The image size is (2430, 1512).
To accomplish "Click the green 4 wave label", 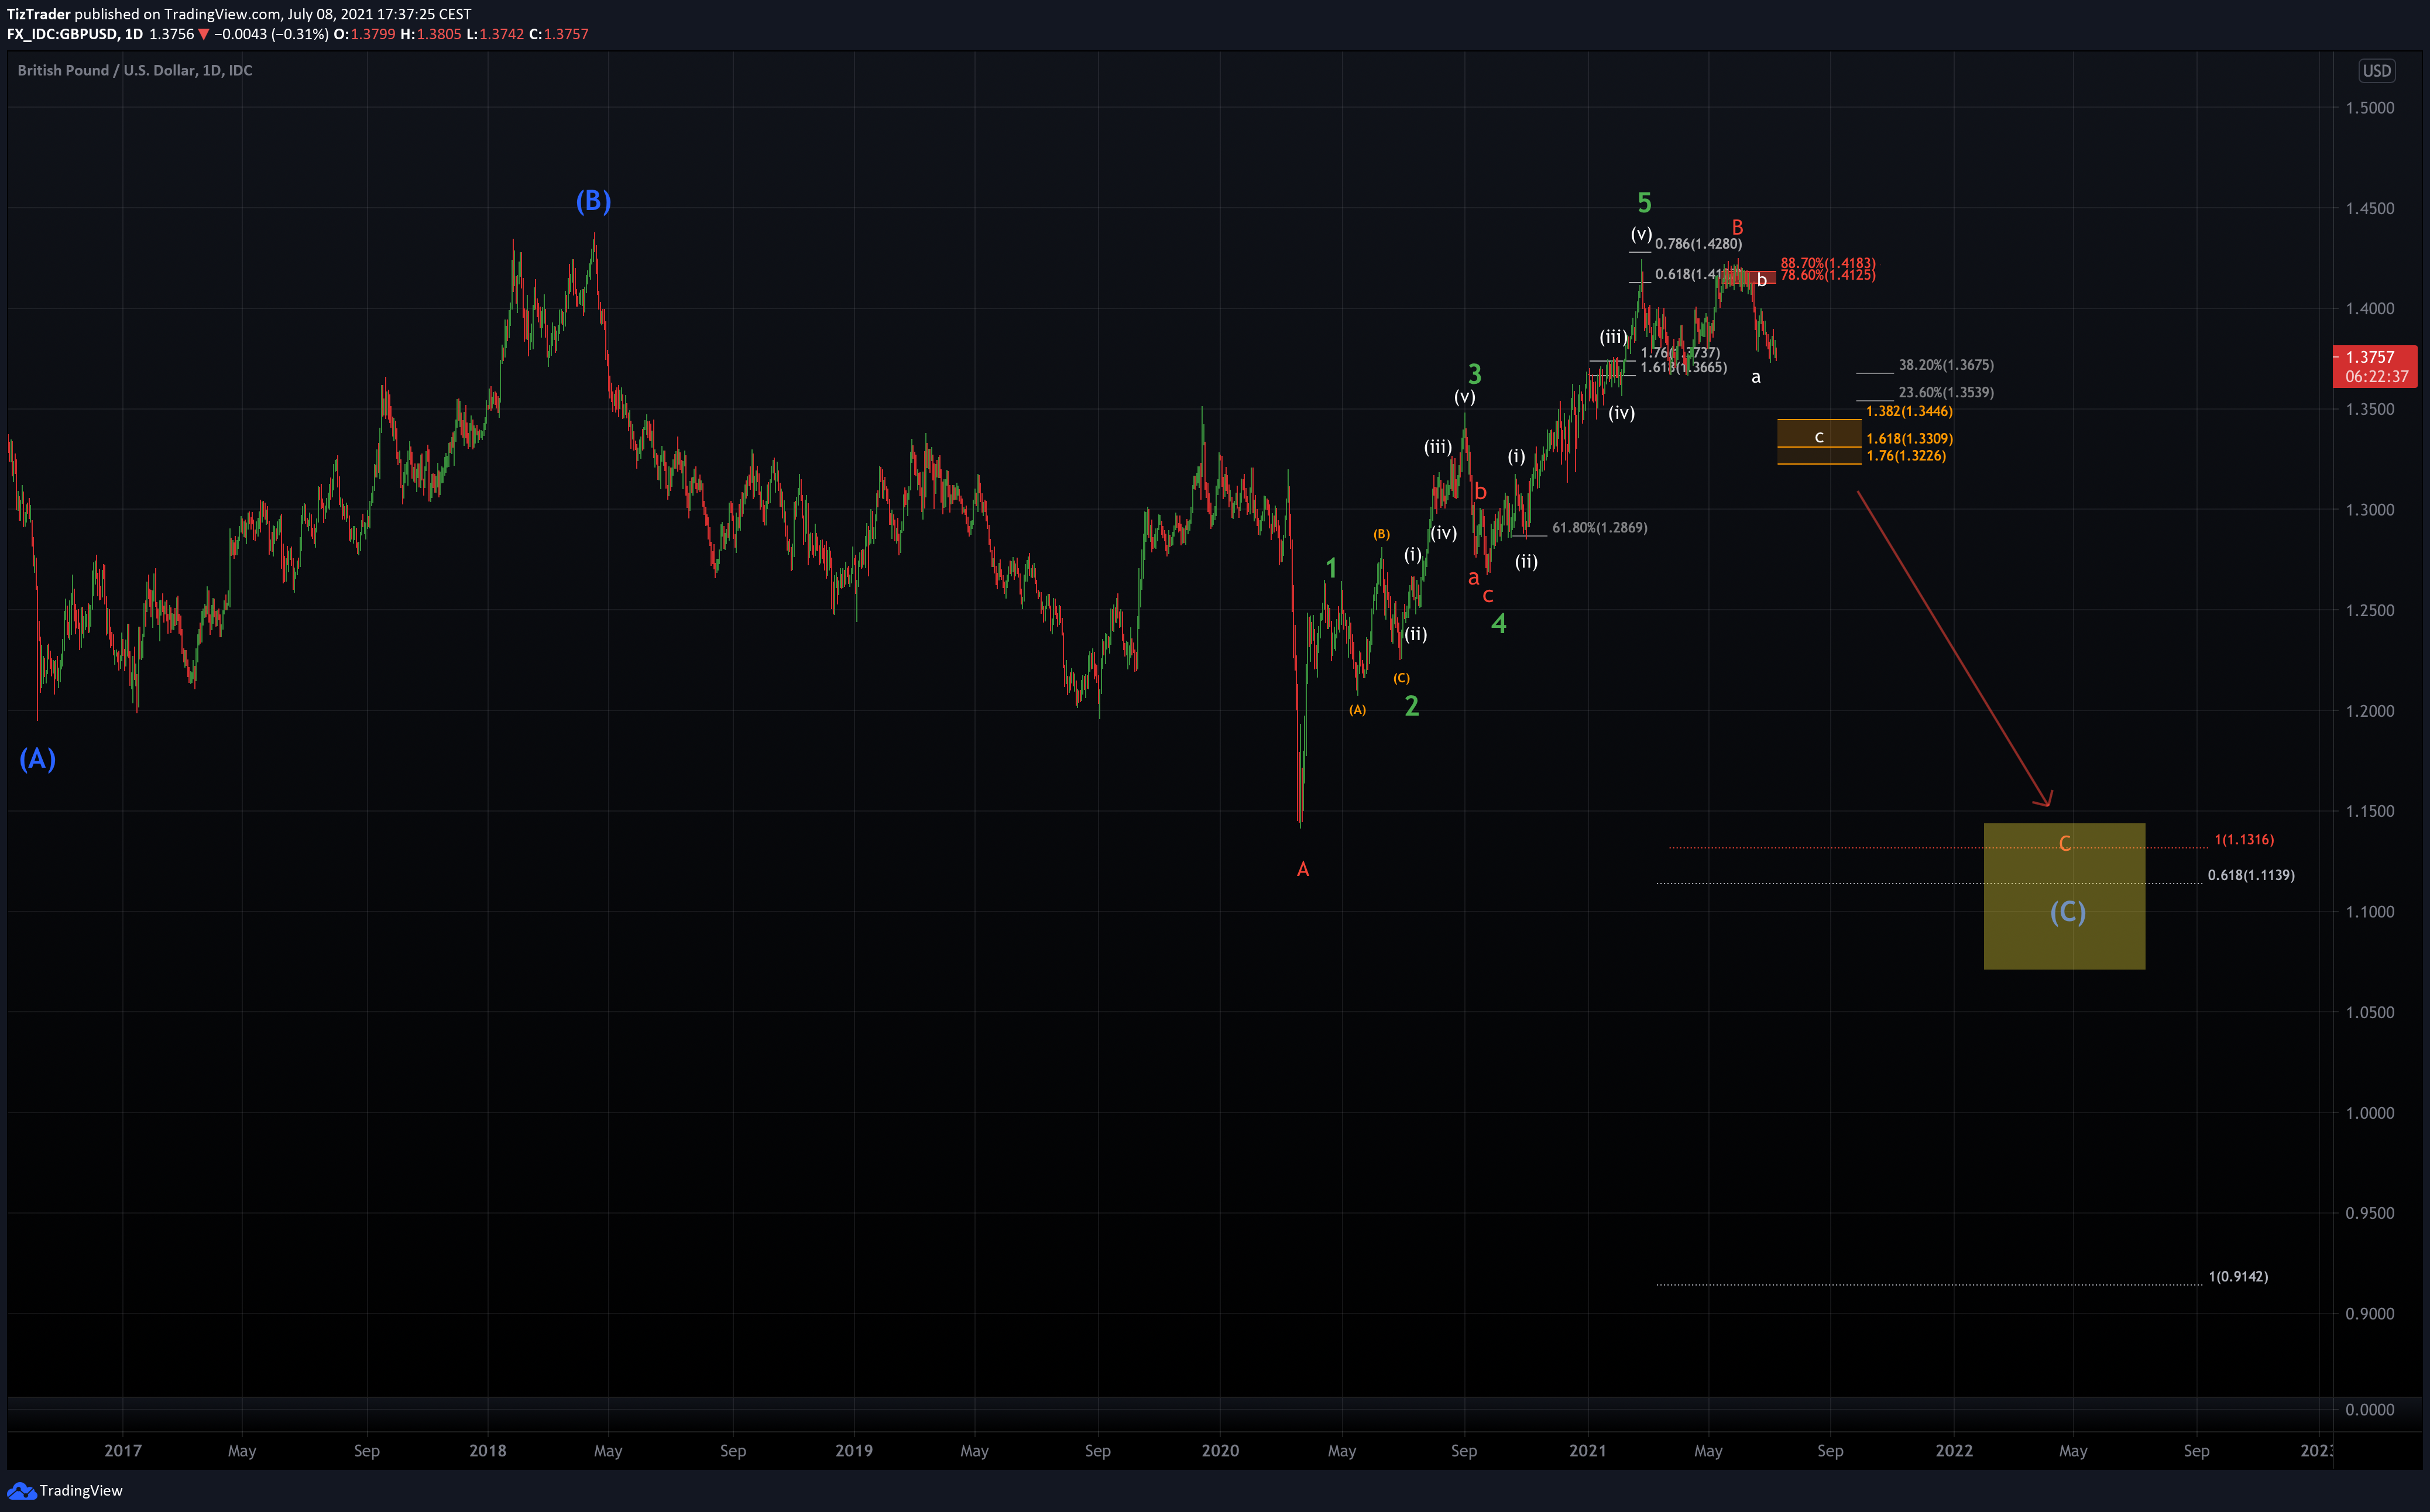I will point(1498,624).
